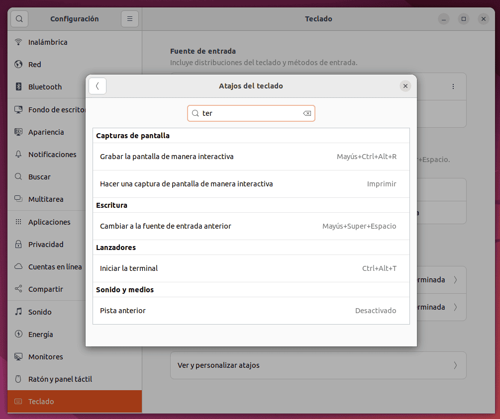Change Cambiar a la fuente de entrada anterior
Viewport: 500px width, 419px height.
251,226
